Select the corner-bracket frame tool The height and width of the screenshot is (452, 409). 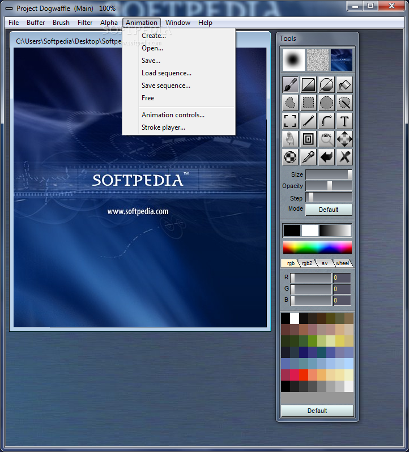pyautogui.click(x=290, y=121)
